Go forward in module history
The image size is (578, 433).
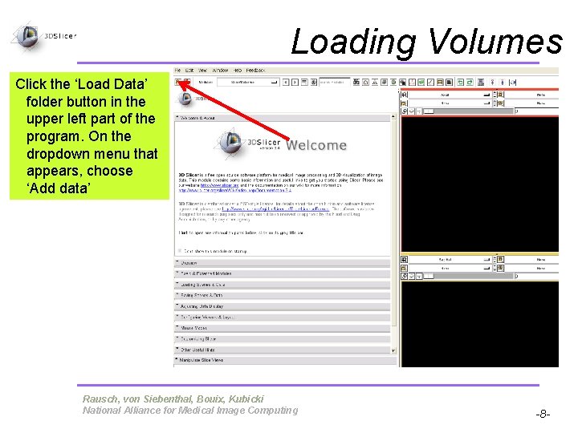(x=295, y=82)
